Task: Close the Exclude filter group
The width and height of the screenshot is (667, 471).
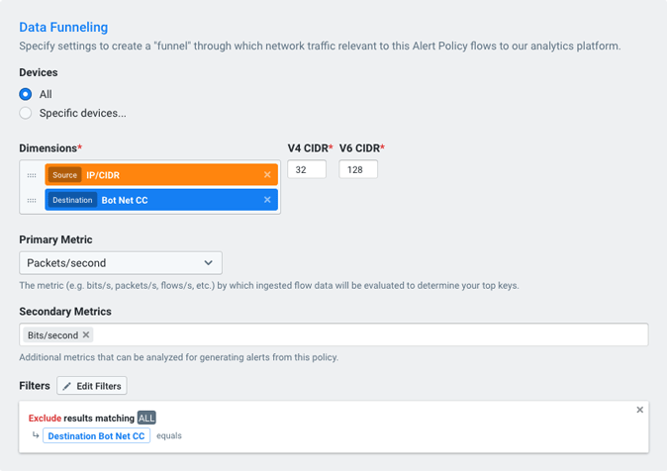Action: [639, 410]
